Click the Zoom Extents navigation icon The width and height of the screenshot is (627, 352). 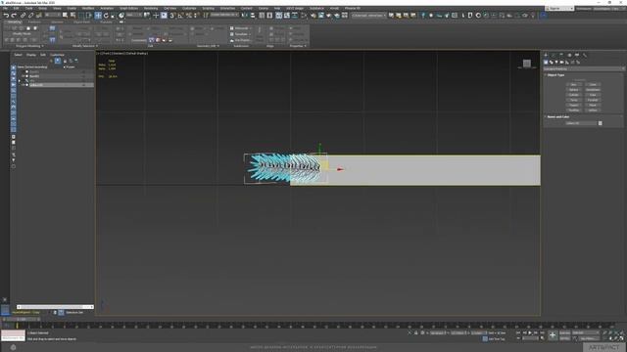tap(616, 332)
